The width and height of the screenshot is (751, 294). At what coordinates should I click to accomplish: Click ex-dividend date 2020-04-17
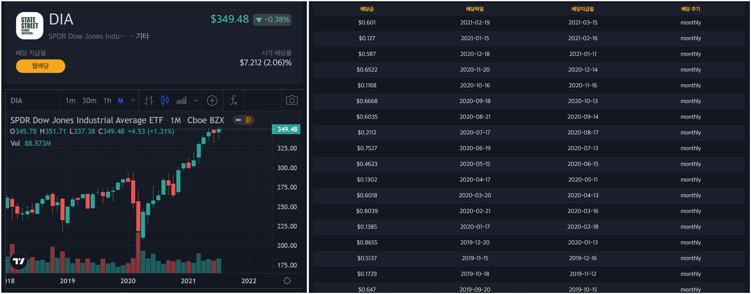coord(474,180)
